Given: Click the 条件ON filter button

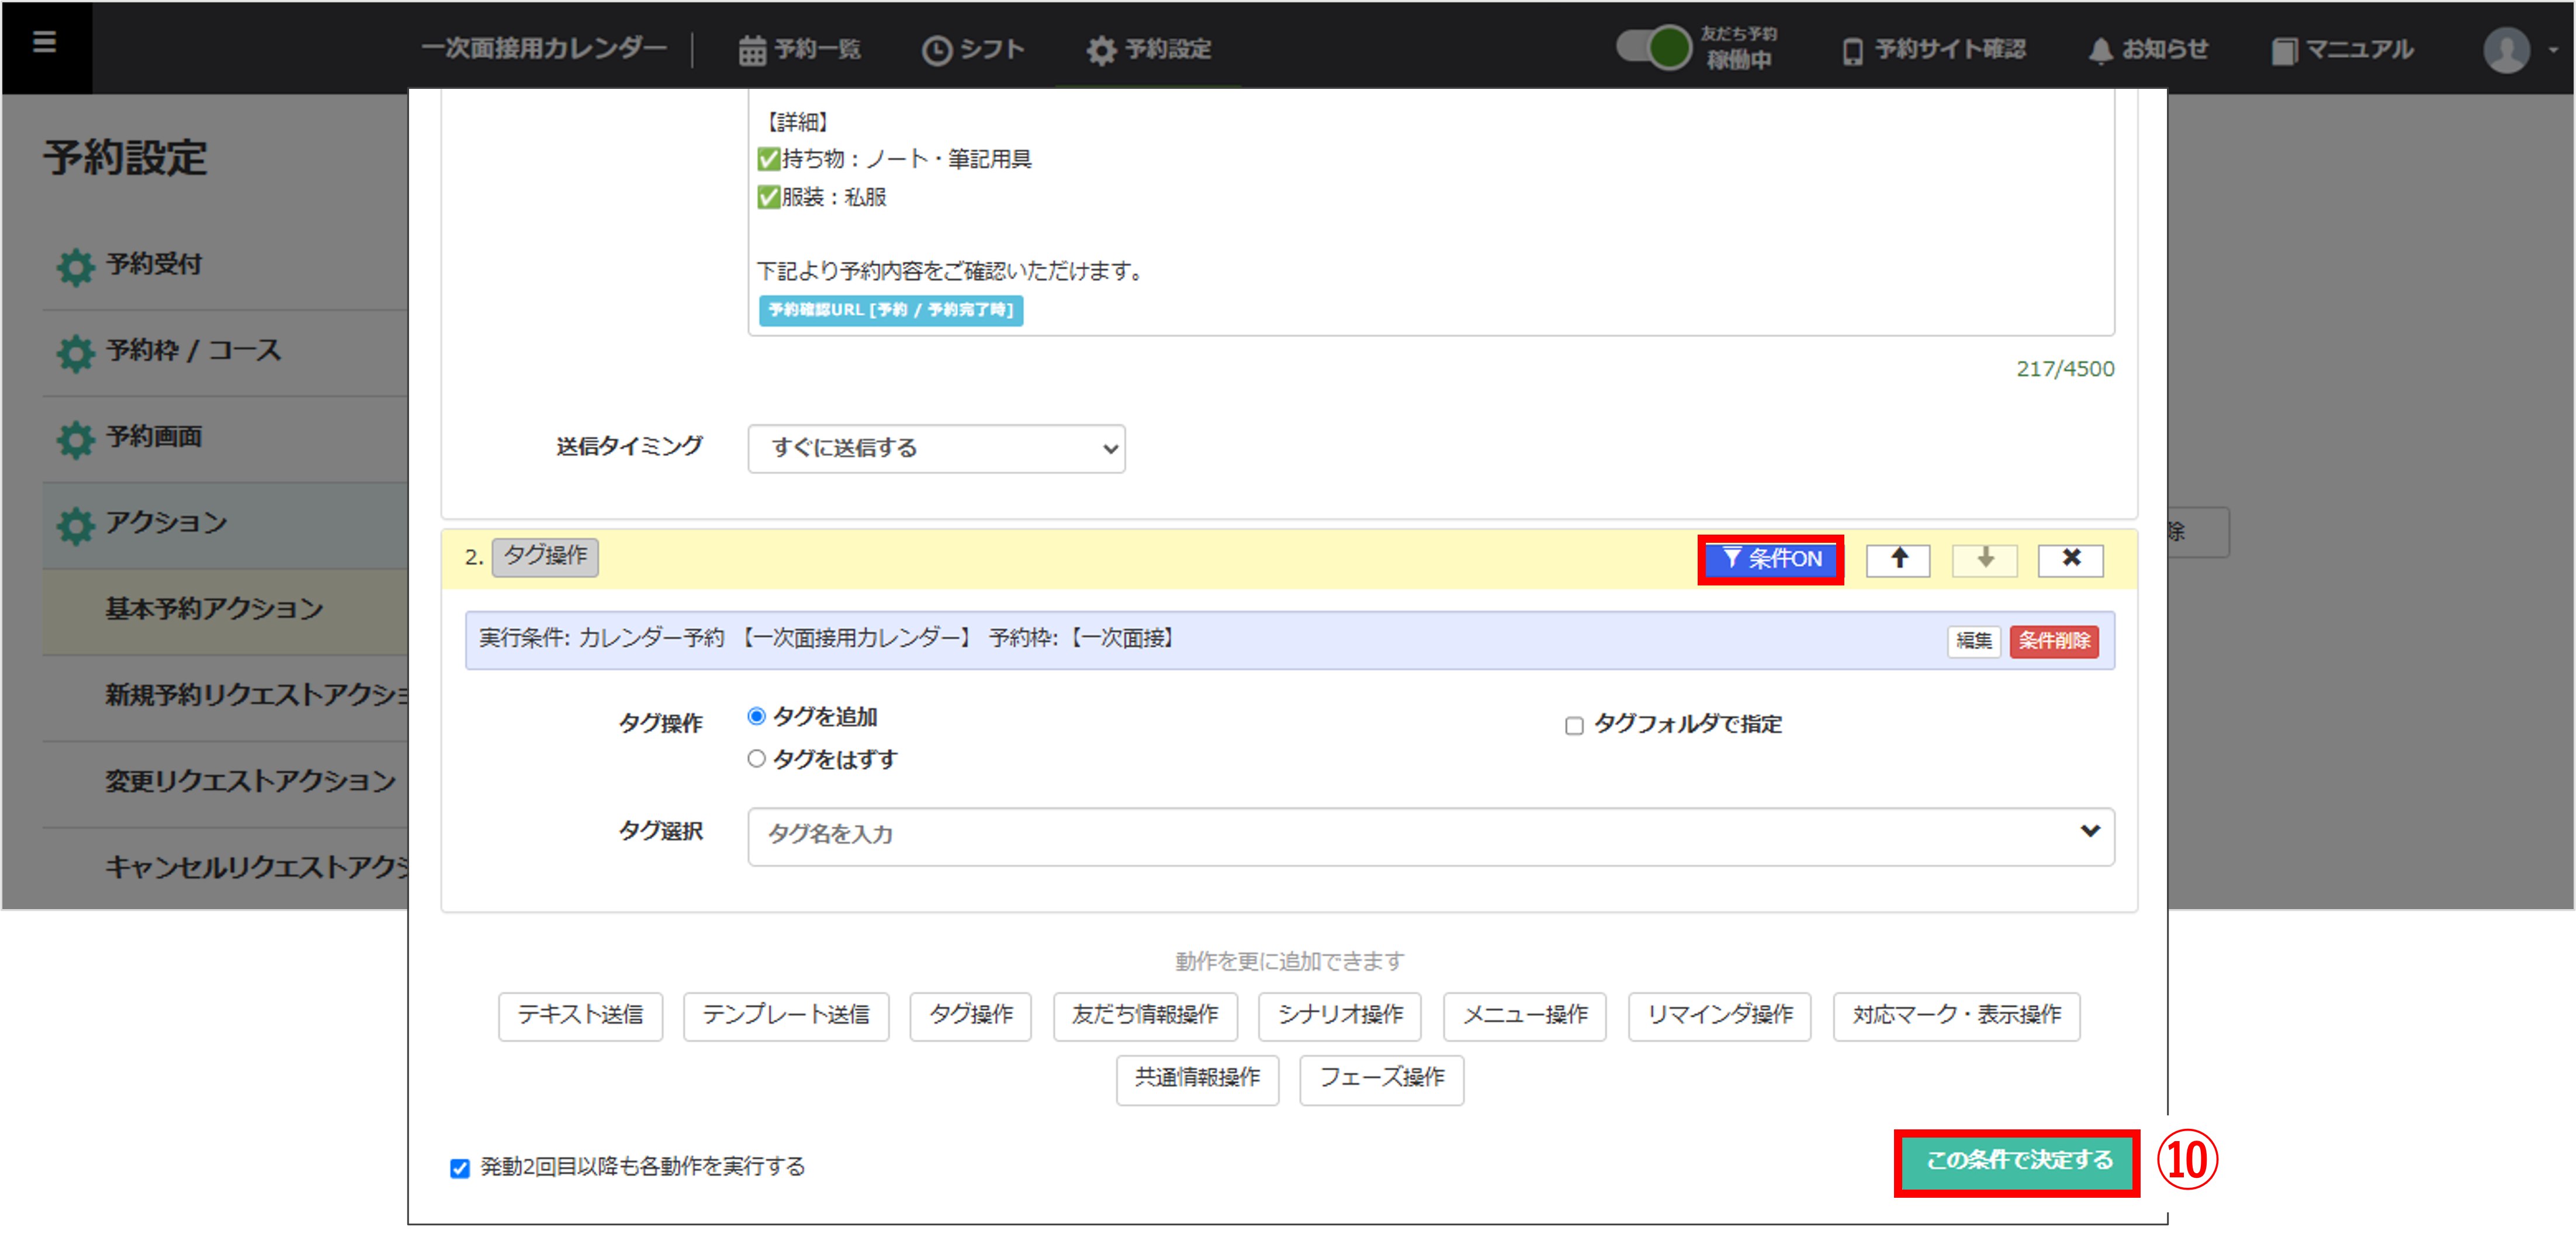Looking at the screenshot, I should point(1770,559).
